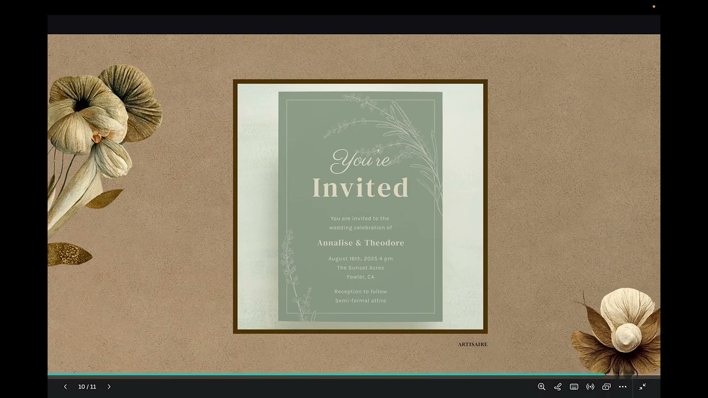Start Canva Live broadcast icon
The image size is (708, 398).
point(590,387)
